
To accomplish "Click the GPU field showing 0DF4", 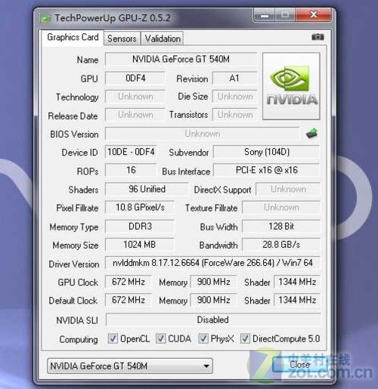I will (135, 79).
